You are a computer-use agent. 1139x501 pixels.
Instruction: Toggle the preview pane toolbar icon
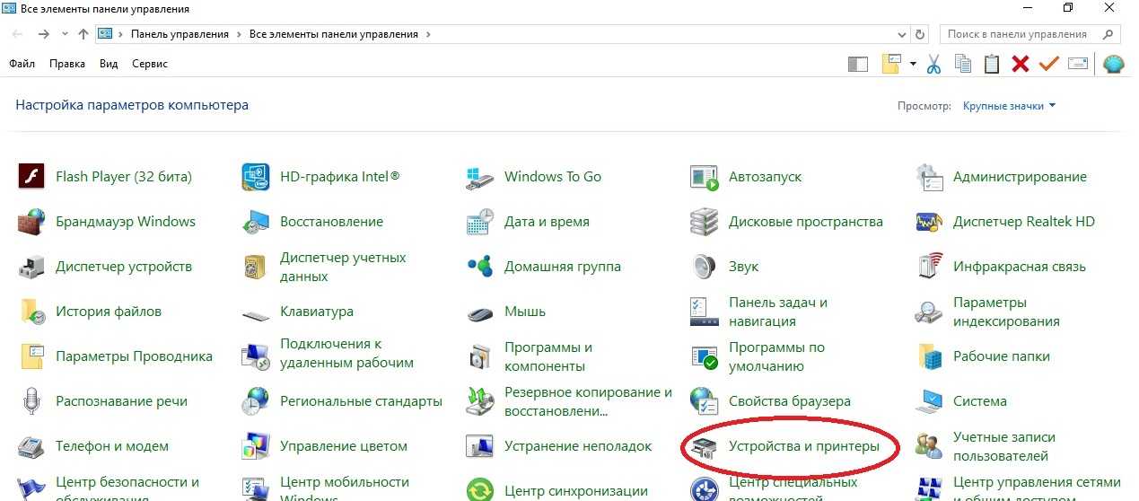click(x=858, y=64)
